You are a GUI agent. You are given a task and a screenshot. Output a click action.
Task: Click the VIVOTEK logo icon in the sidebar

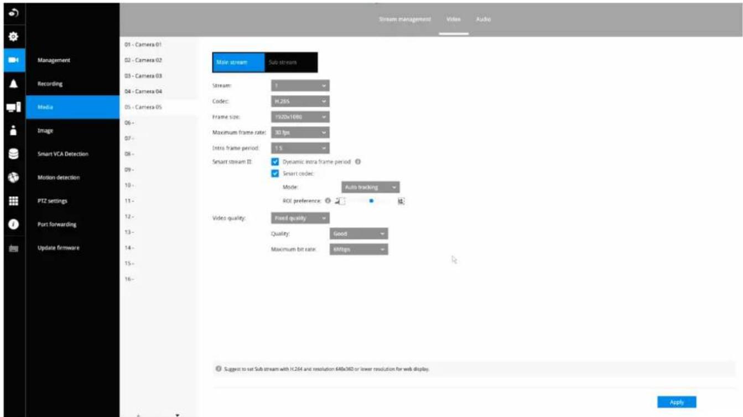[14, 12]
